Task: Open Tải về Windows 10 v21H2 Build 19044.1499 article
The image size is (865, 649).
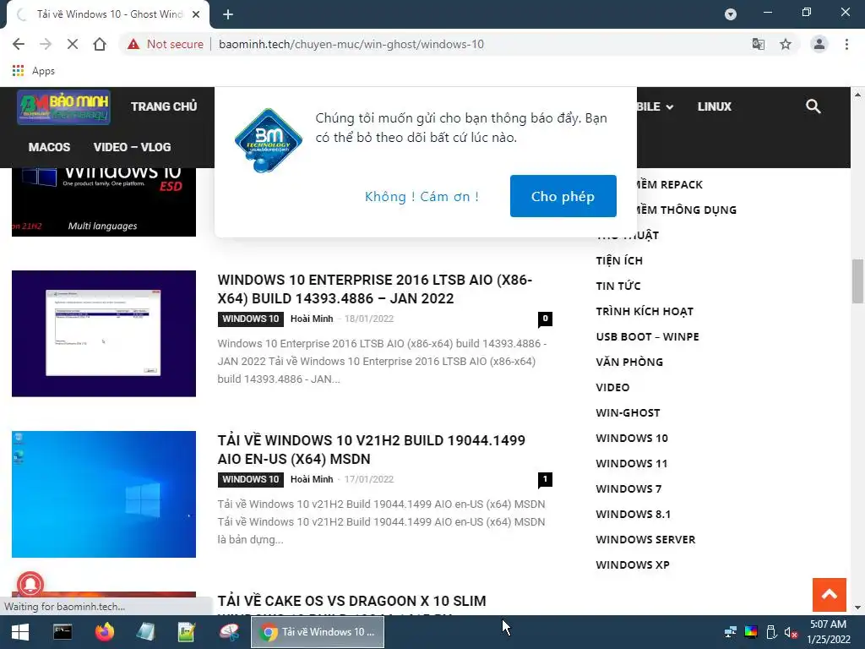Action: [x=372, y=450]
